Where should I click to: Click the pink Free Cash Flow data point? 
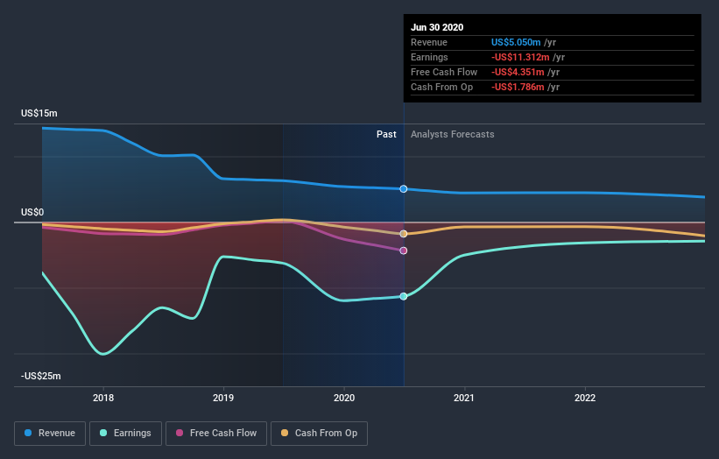404,251
